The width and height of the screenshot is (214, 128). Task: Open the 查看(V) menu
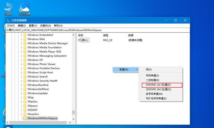pos(33,26)
